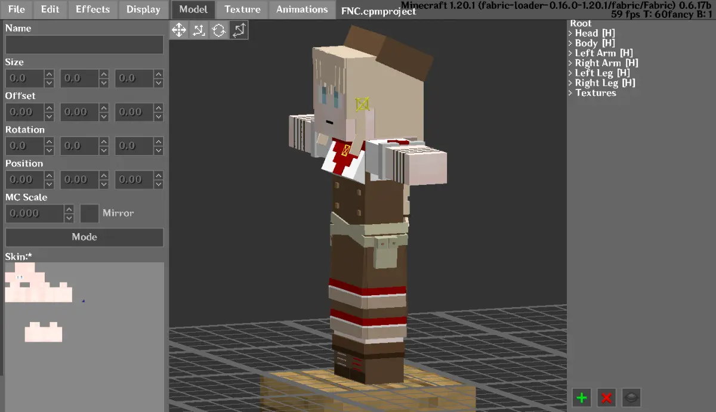Viewport: 716px width, 412px height.
Task: Decrease Rotation Y with down arrow
Action: click(104, 151)
